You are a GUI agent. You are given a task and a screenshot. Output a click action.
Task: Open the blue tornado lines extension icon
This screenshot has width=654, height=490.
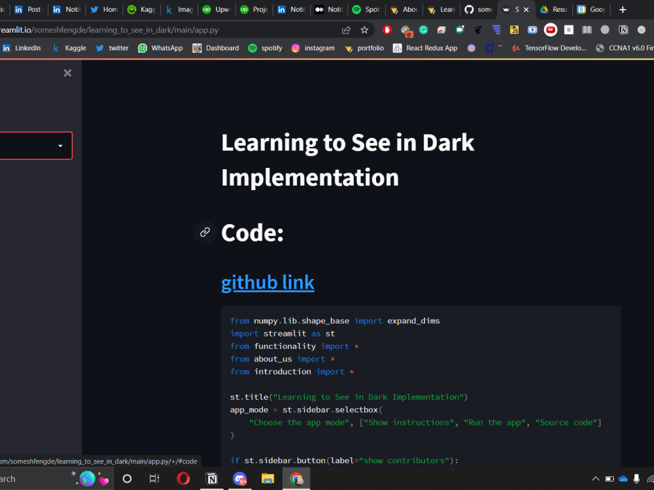click(496, 29)
